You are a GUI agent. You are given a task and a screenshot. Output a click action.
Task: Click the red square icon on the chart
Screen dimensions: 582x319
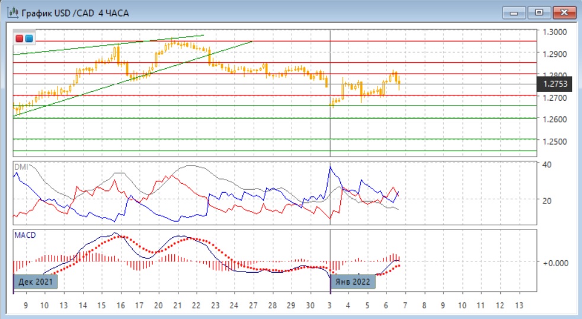click(x=20, y=39)
